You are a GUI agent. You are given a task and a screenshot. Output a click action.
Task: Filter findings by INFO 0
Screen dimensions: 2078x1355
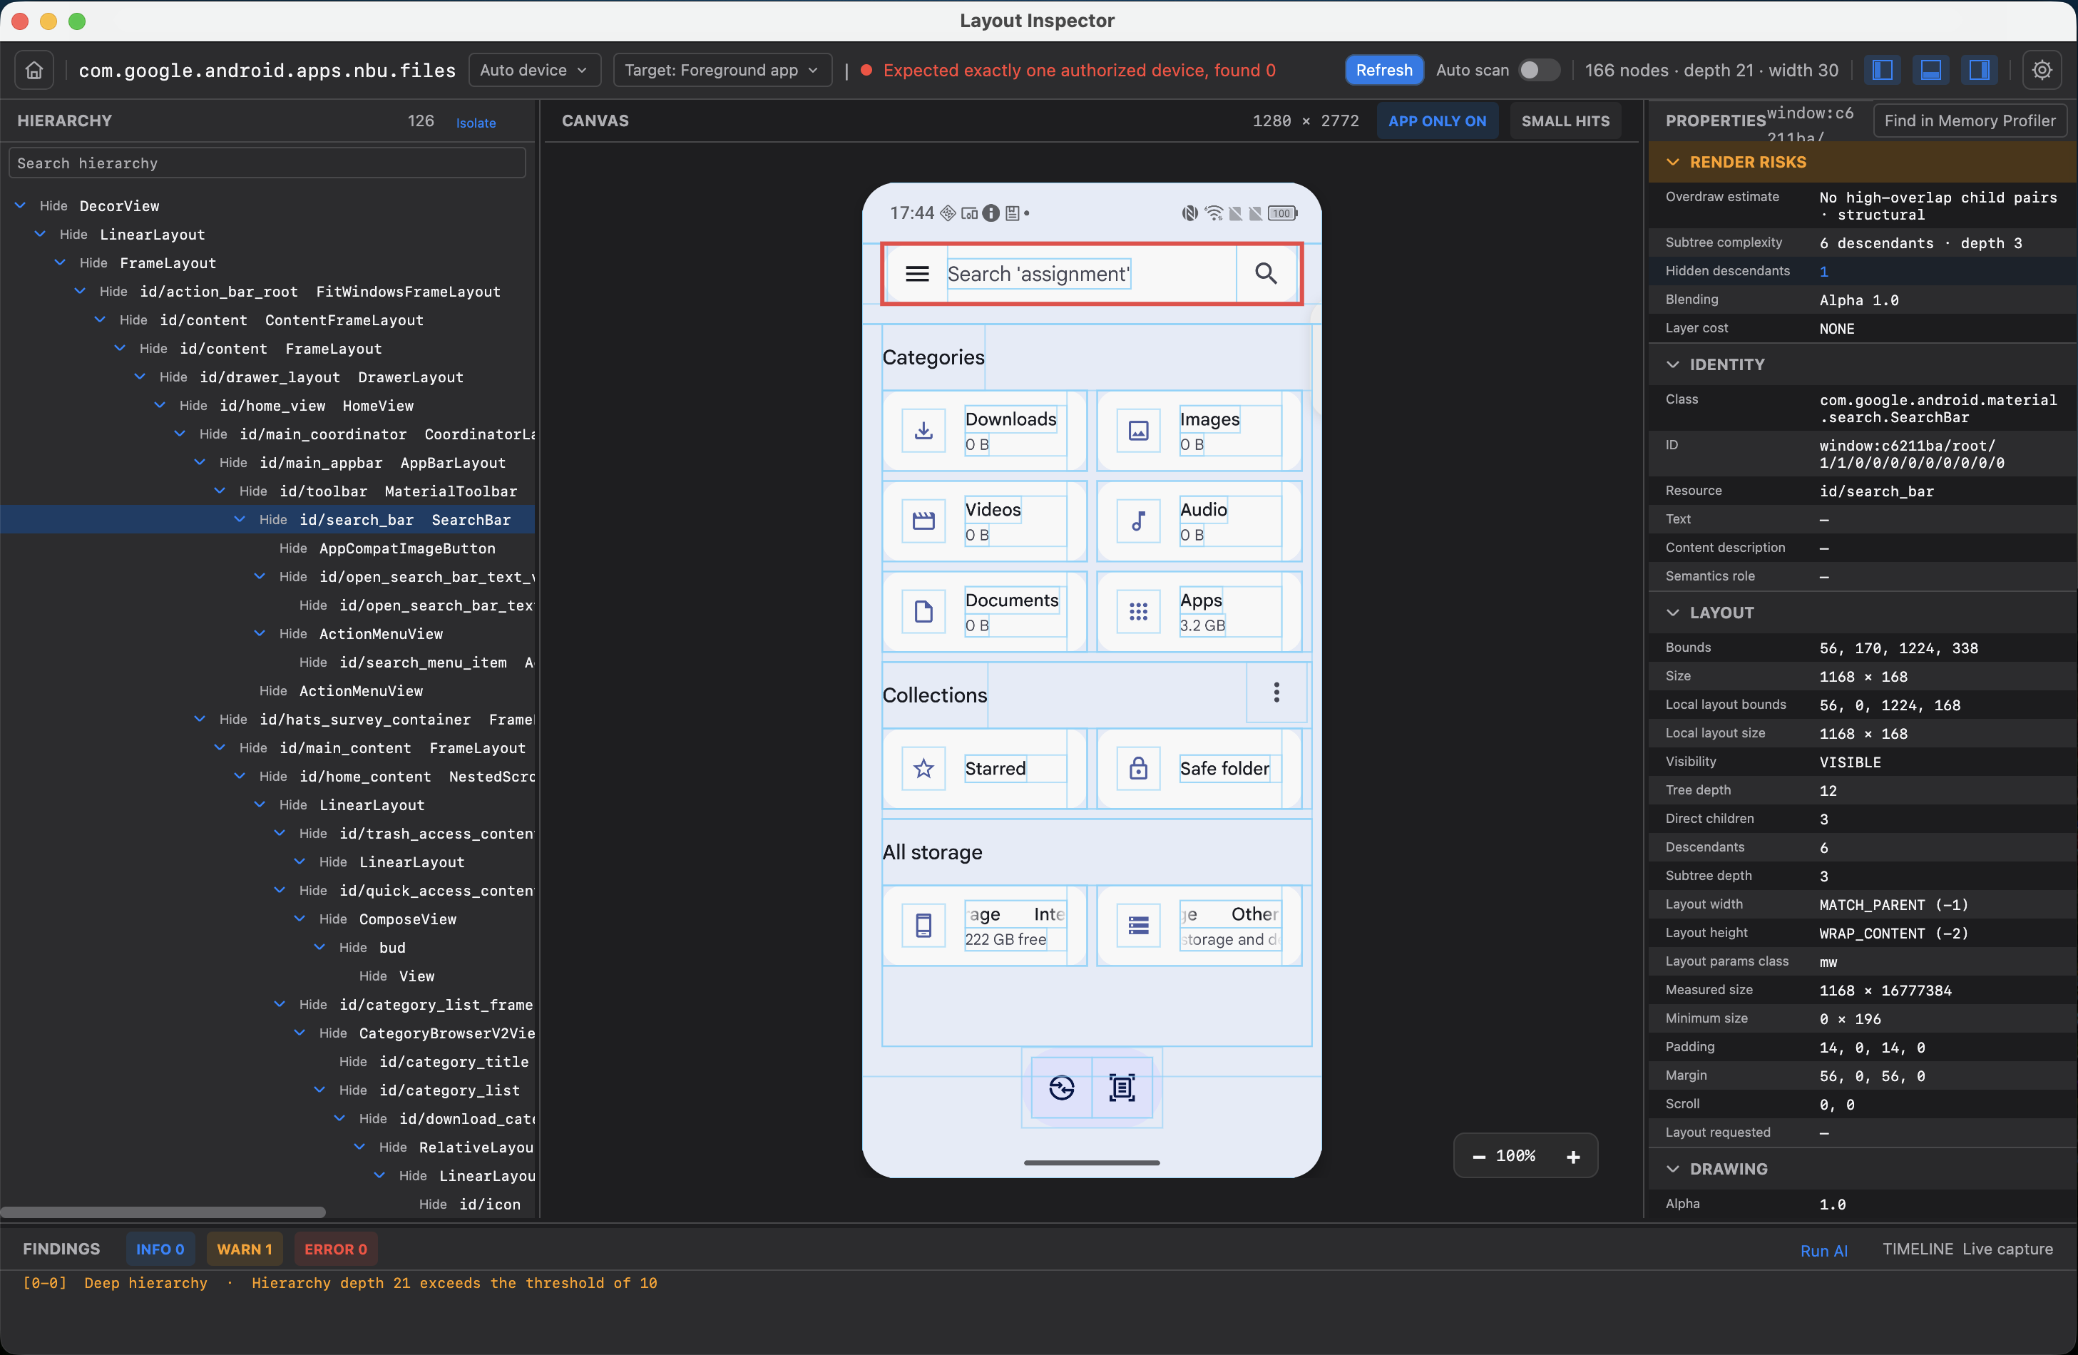160,1249
